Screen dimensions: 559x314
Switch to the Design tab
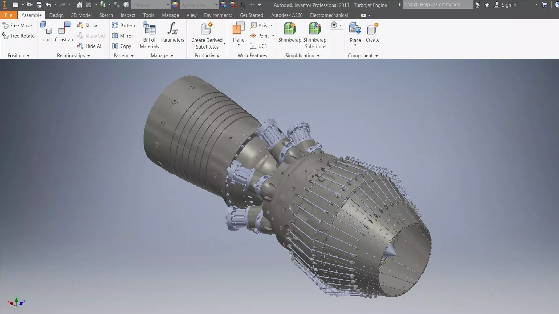(x=56, y=15)
